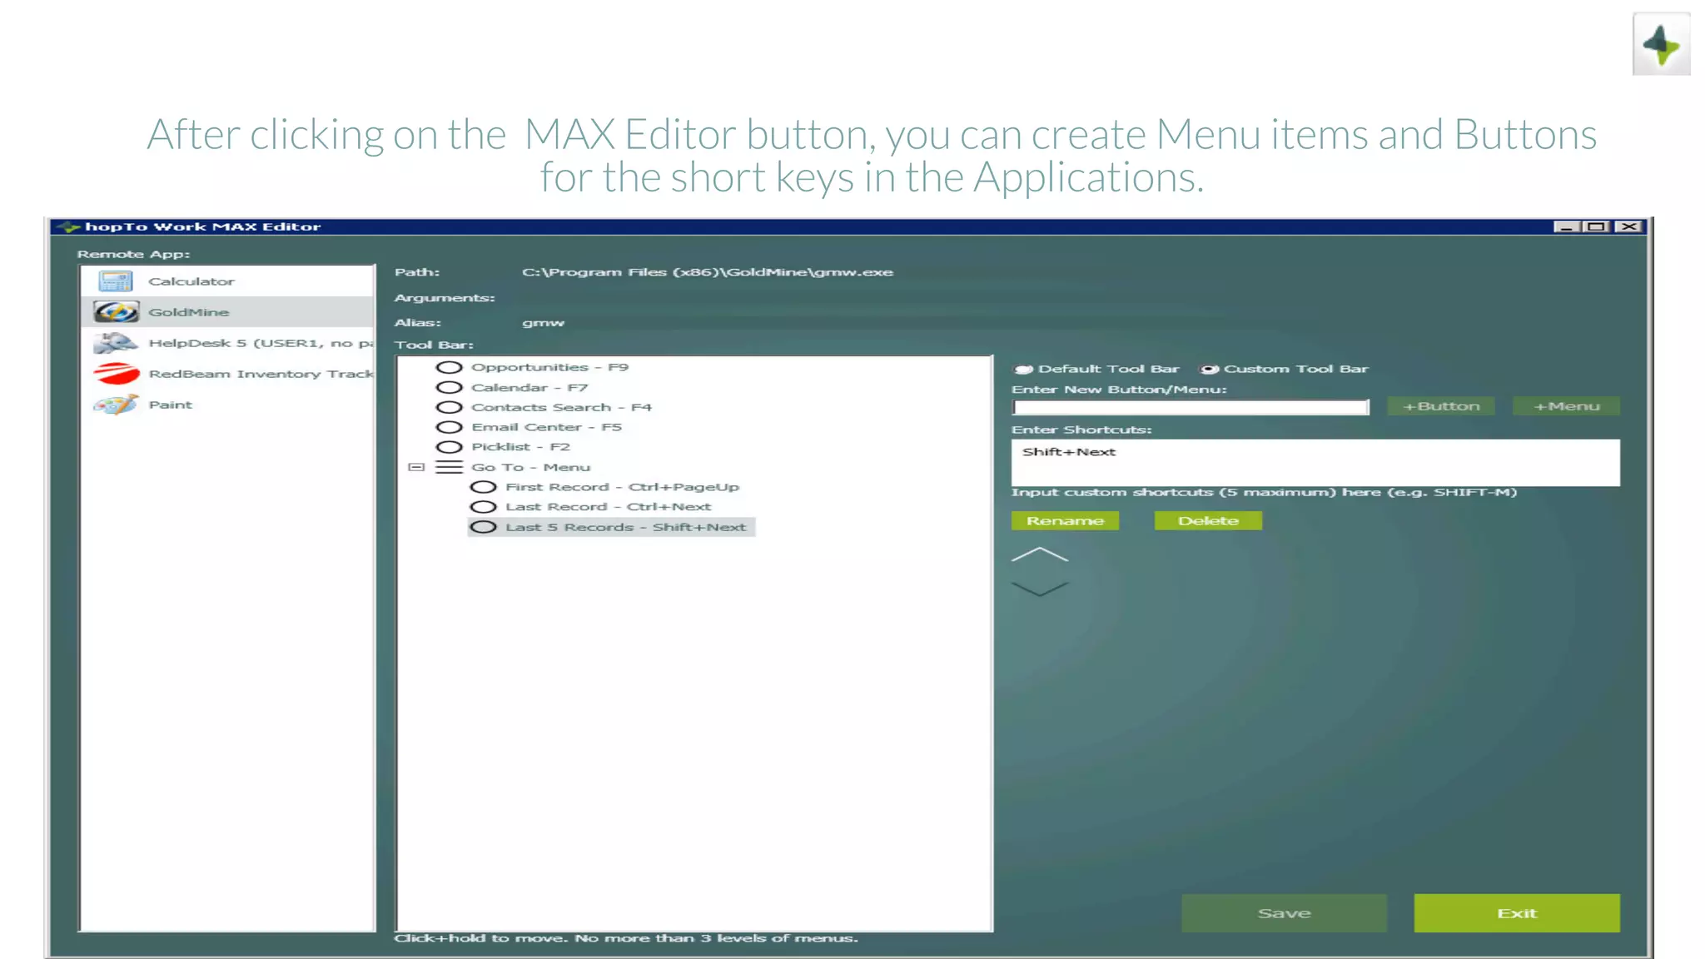Choose the HelpDesk 5 app icon

(x=116, y=343)
